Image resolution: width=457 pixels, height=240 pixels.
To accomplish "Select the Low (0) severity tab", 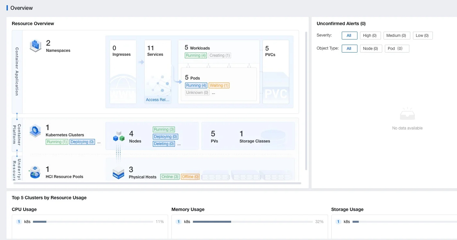I will tap(422, 36).
